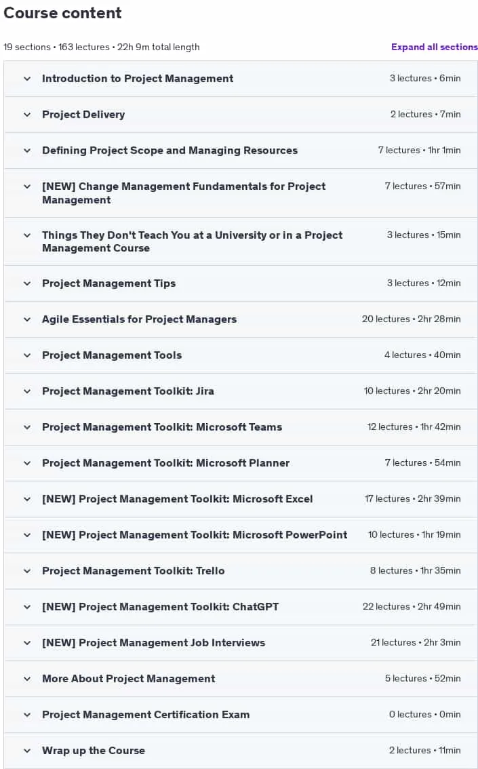Expand chevron beside Things They Don't Teach You
Image resolution: width=478 pixels, height=769 pixels.
[27, 235]
